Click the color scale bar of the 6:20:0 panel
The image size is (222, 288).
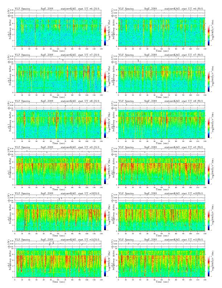click(105, 35)
